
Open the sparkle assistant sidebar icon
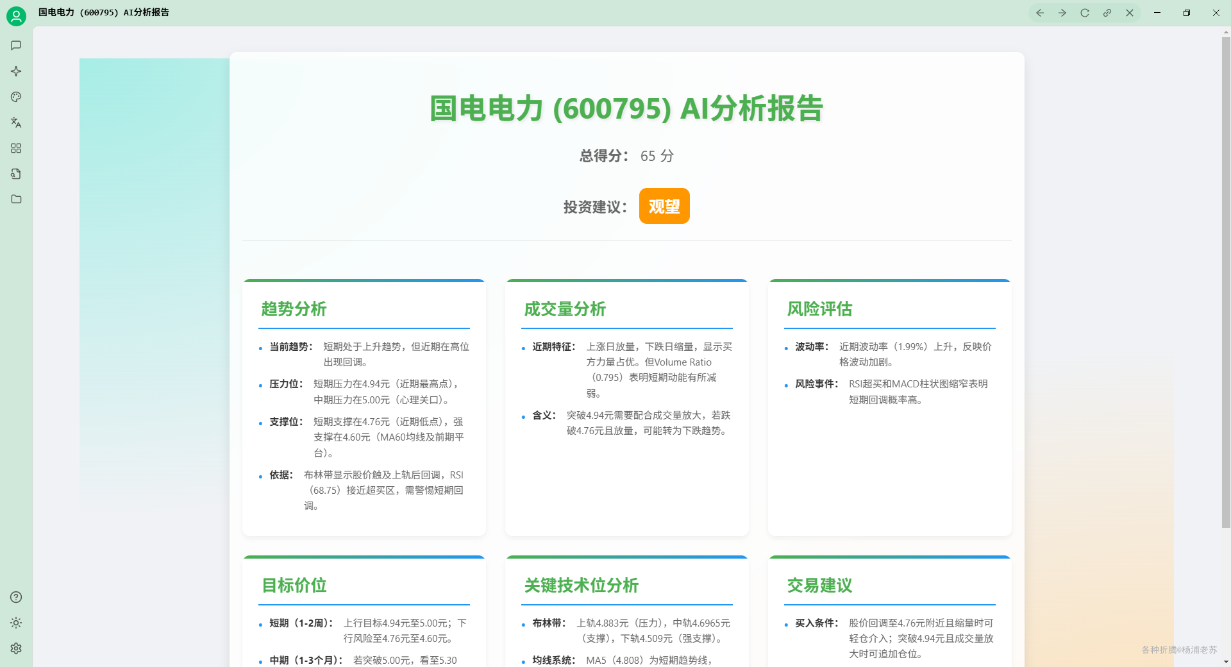16,71
